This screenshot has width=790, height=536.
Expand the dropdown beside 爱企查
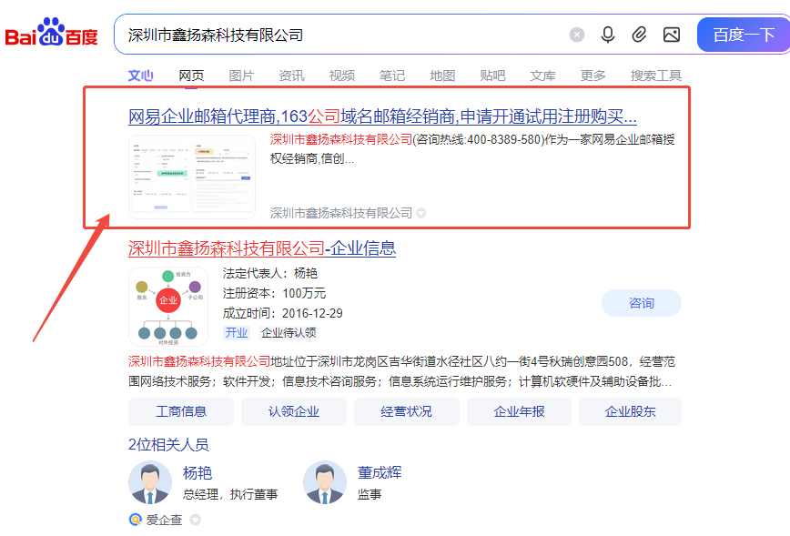click(196, 520)
